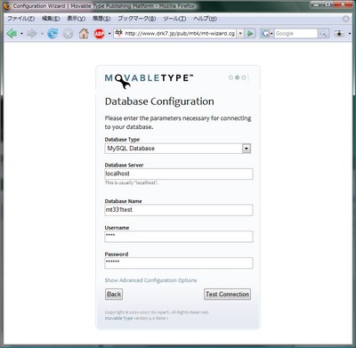Image resolution: width=356 pixels, height=348 pixels.
Task: Click the camera icon in toolbar
Action: [339, 34]
